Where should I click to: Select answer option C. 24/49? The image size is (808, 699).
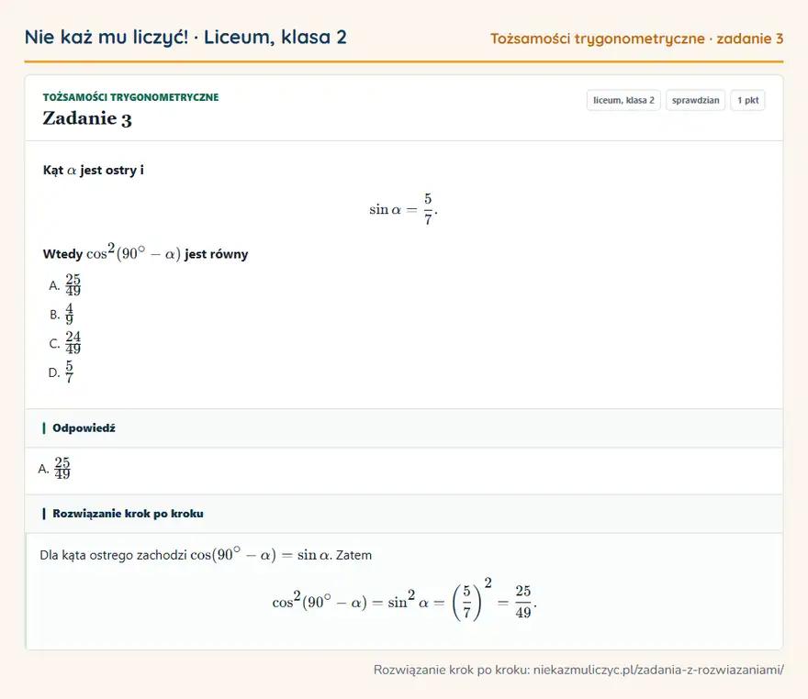[65, 343]
